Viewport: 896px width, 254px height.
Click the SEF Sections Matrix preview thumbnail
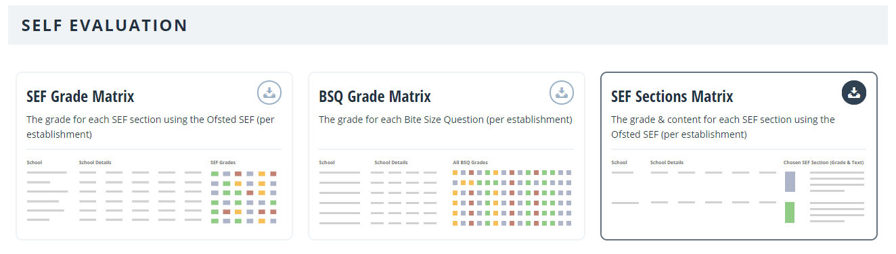tap(738, 192)
